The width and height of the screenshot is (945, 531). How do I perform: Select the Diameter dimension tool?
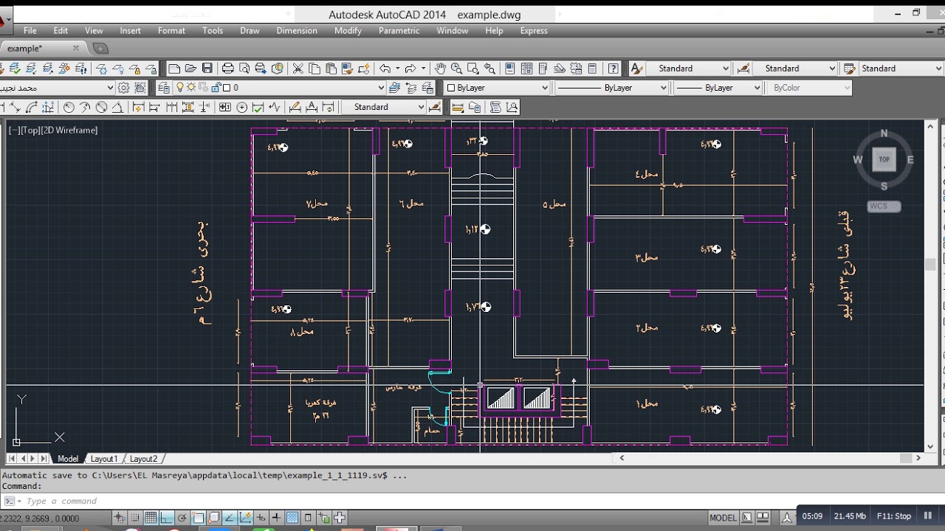(x=101, y=107)
